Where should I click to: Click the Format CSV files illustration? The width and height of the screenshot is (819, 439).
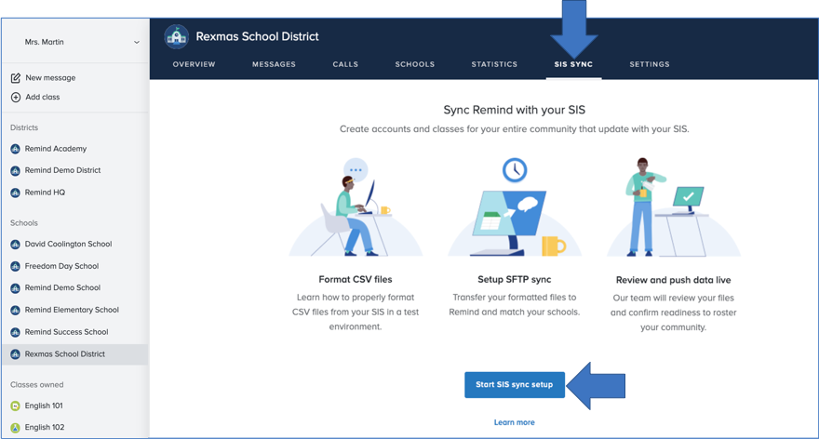point(356,207)
